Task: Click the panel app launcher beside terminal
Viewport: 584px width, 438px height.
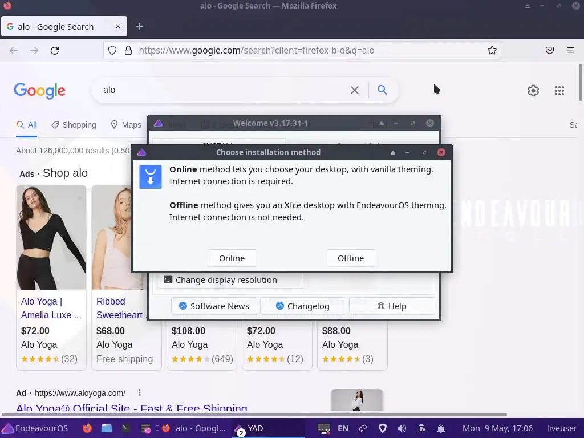Action: coord(145,429)
